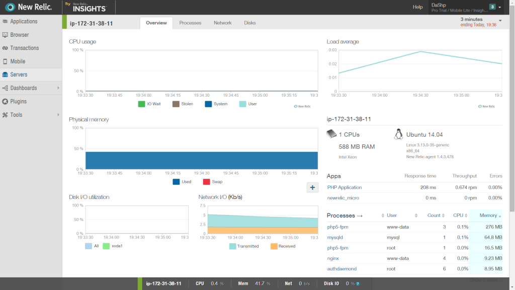515x290 pixels.
Task: Open the php5-fpm root process link
Action: 337,248
